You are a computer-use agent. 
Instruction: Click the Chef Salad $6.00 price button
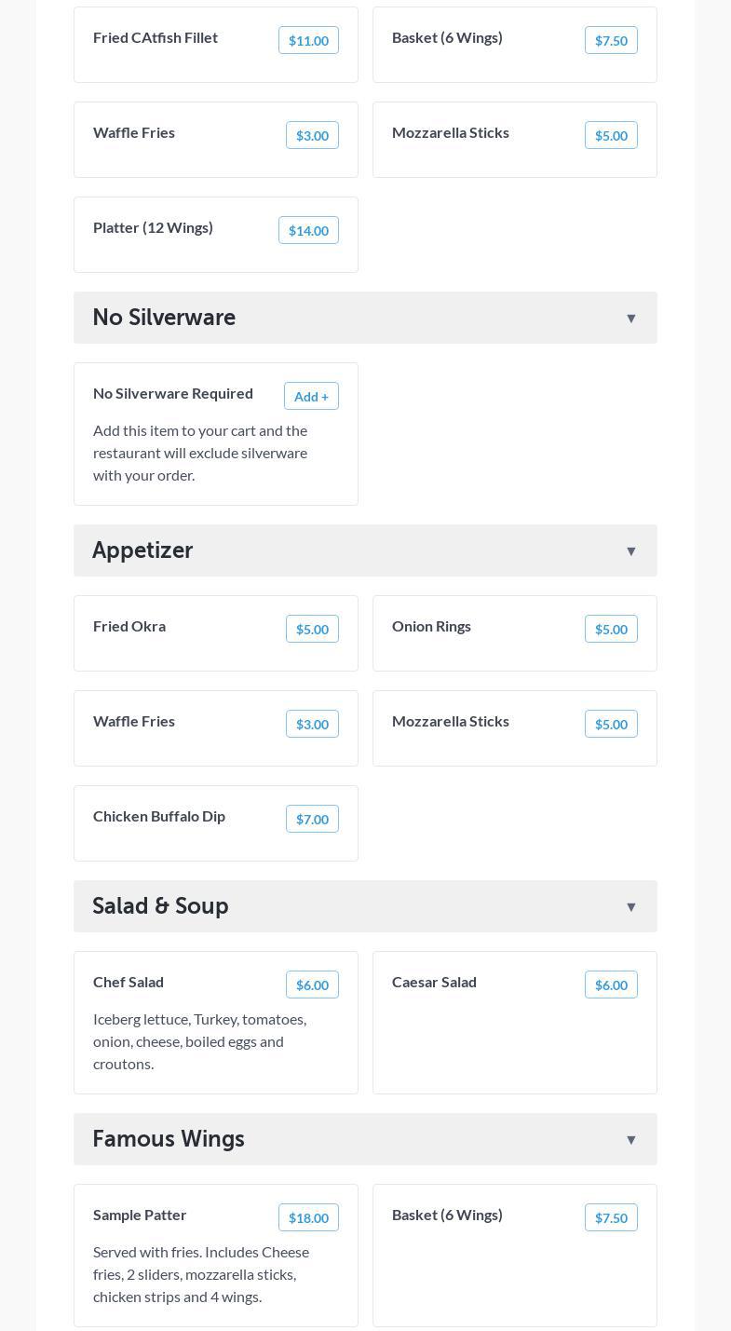pyautogui.click(x=312, y=985)
